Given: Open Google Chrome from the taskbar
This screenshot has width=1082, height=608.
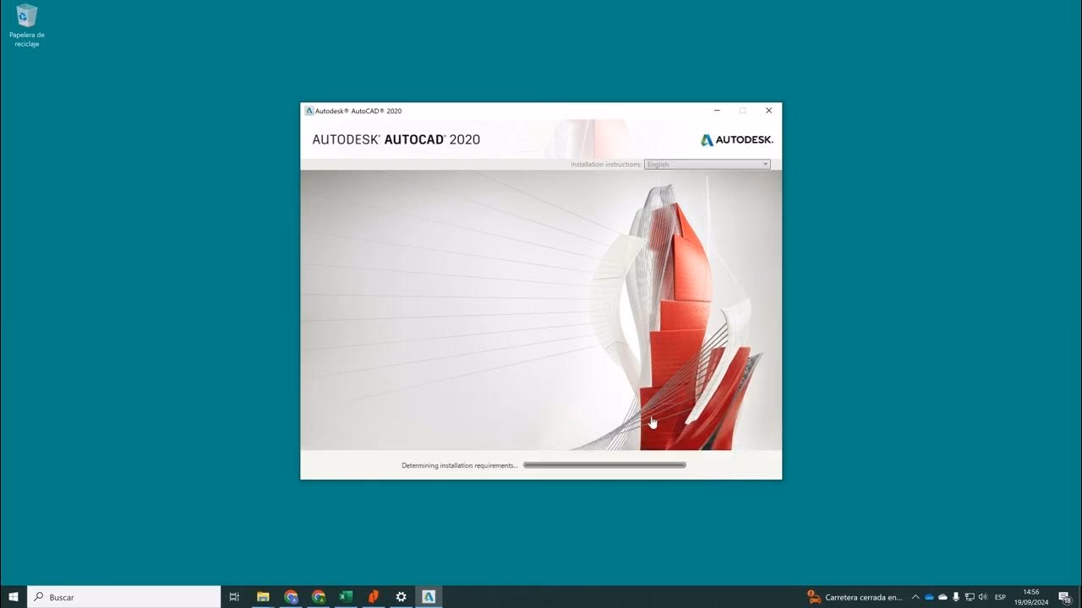Looking at the screenshot, I should pos(291,597).
